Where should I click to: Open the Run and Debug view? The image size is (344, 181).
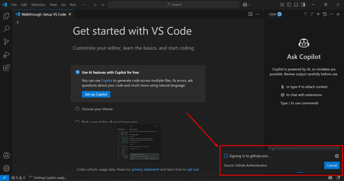tap(6, 54)
